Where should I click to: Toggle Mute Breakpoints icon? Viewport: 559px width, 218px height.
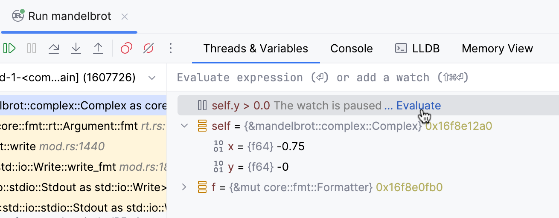(148, 49)
